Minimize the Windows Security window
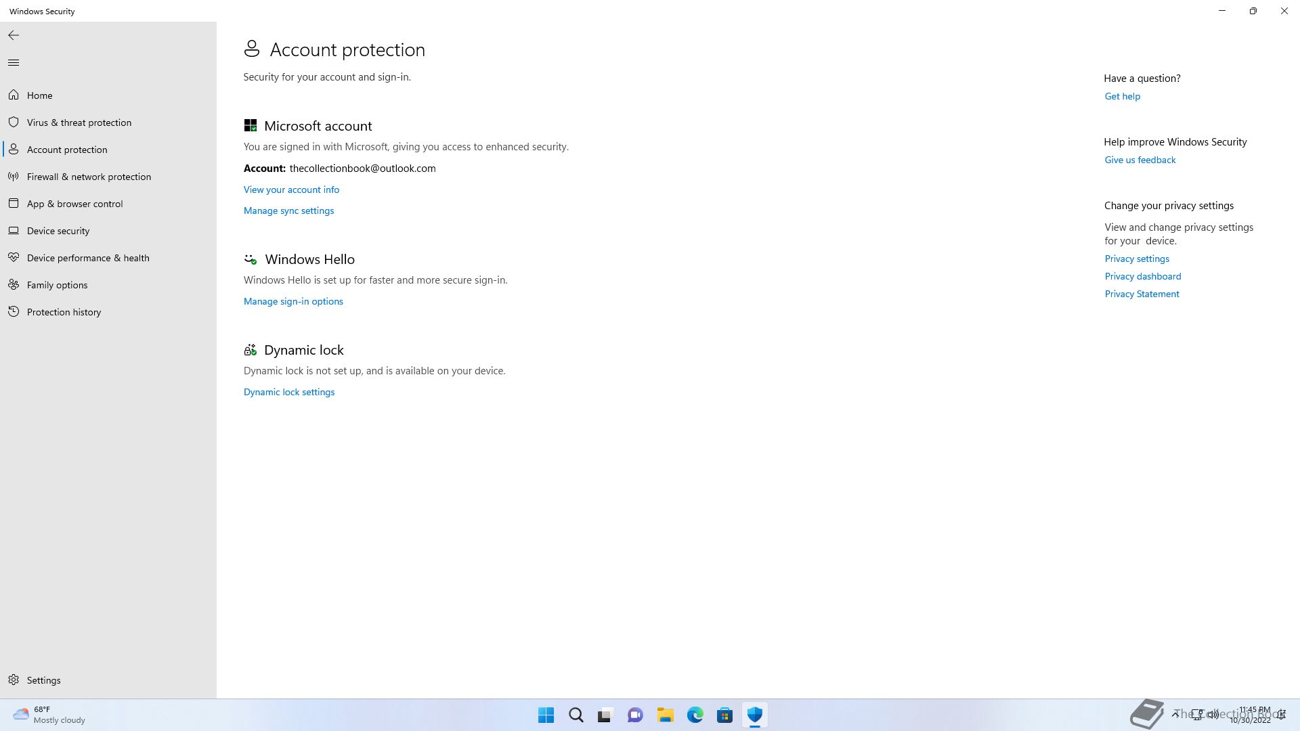 coord(1222,11)
